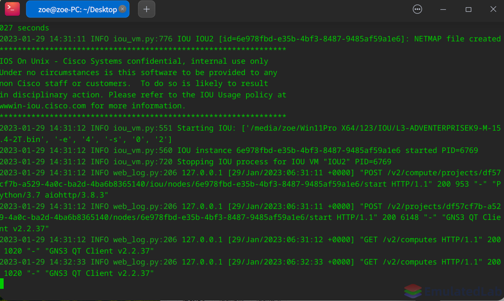The width and height of the screenshot is (504, 301).
Task: Click the 14:32:33 GET /v2/computes log line
Action: [x=251, y=268]
